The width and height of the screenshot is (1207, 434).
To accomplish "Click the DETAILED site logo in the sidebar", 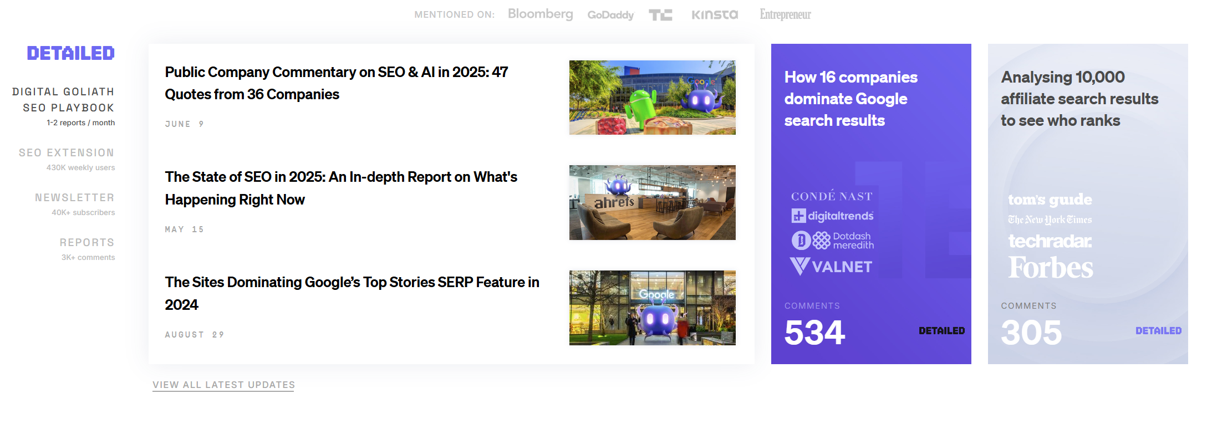I will click(x=71, y=53).
